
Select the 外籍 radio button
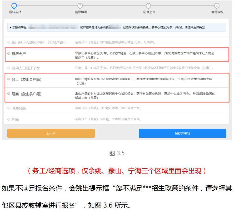coord(9,119)
